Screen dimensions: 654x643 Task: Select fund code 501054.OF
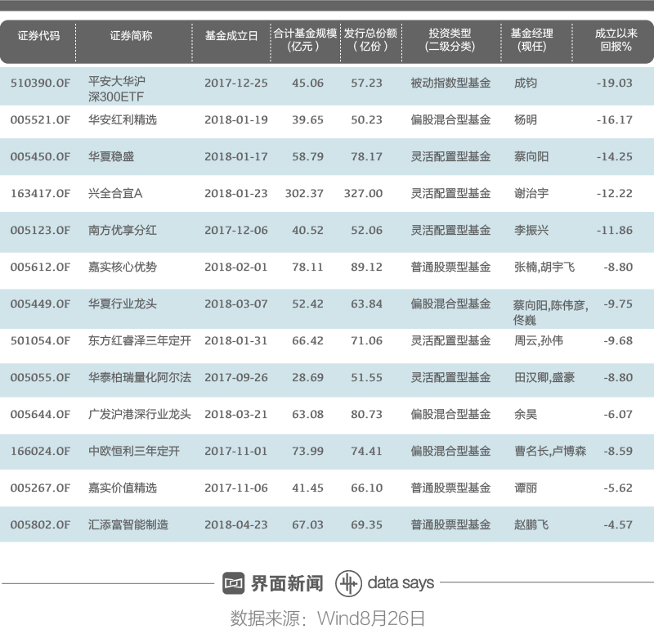(x=40, y=341)
